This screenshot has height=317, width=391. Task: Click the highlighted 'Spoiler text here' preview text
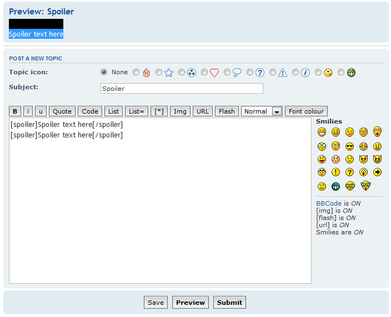(x=36, y=34)
